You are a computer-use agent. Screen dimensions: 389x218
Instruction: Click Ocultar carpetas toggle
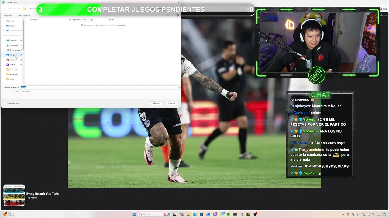tap(11, 104)
